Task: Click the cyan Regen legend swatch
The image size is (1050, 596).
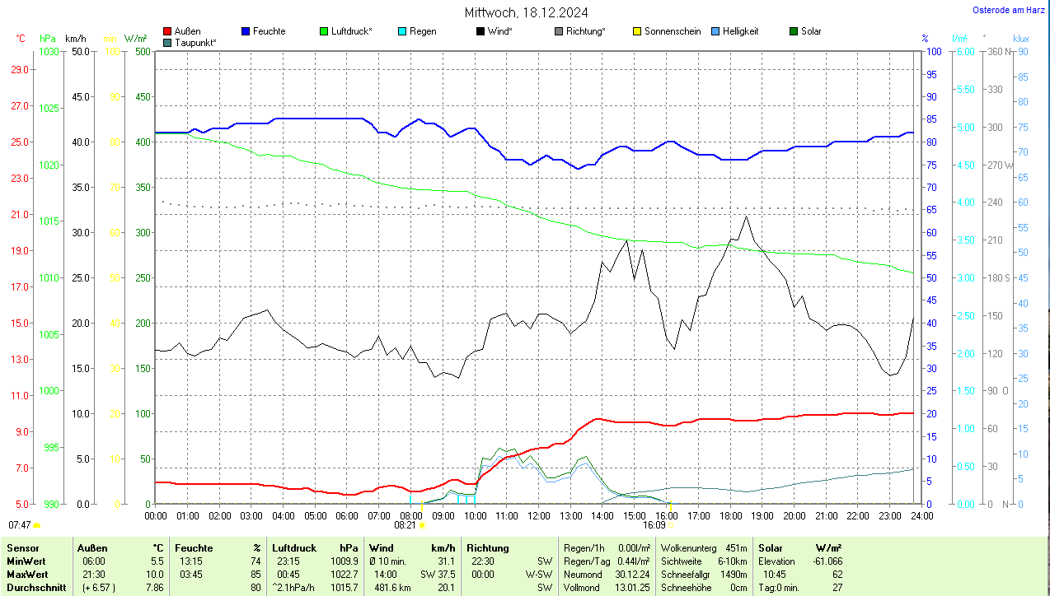Action: point(402,31)
